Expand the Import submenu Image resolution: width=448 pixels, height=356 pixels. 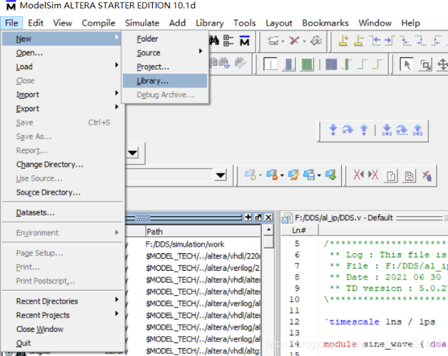point(117,93)
